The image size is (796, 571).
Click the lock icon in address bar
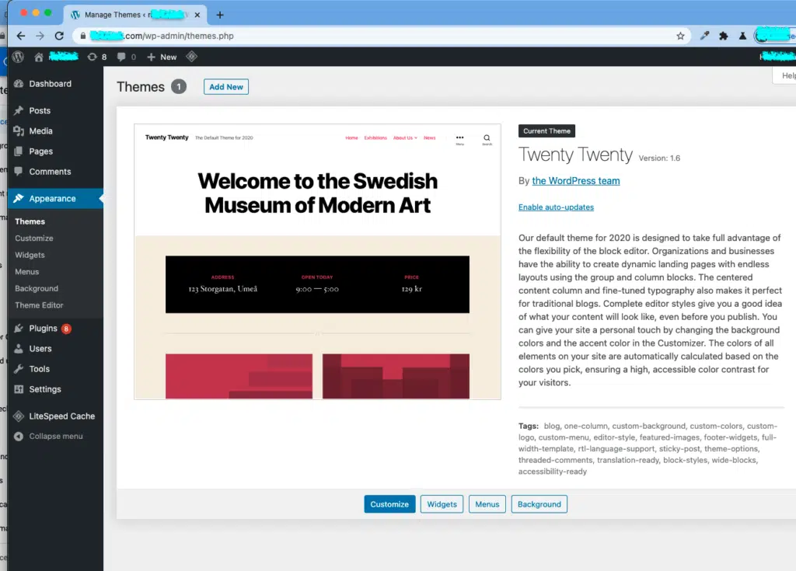(x=82, y=36)
